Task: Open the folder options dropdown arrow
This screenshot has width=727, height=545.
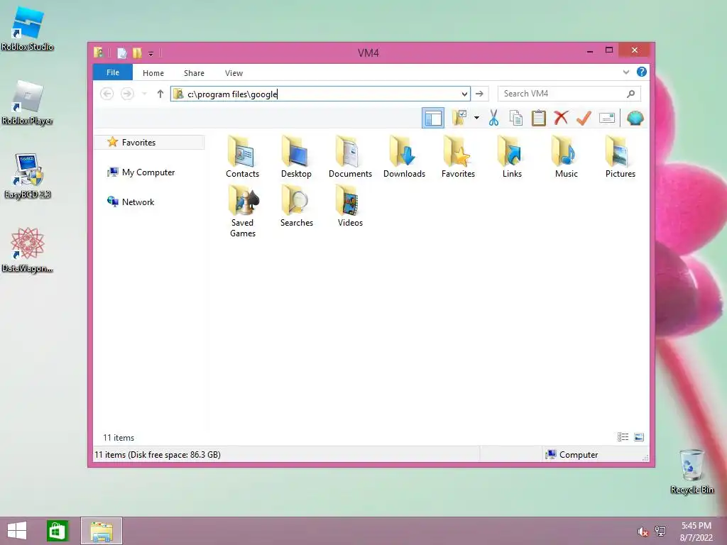Action: (x=476, y=119)
